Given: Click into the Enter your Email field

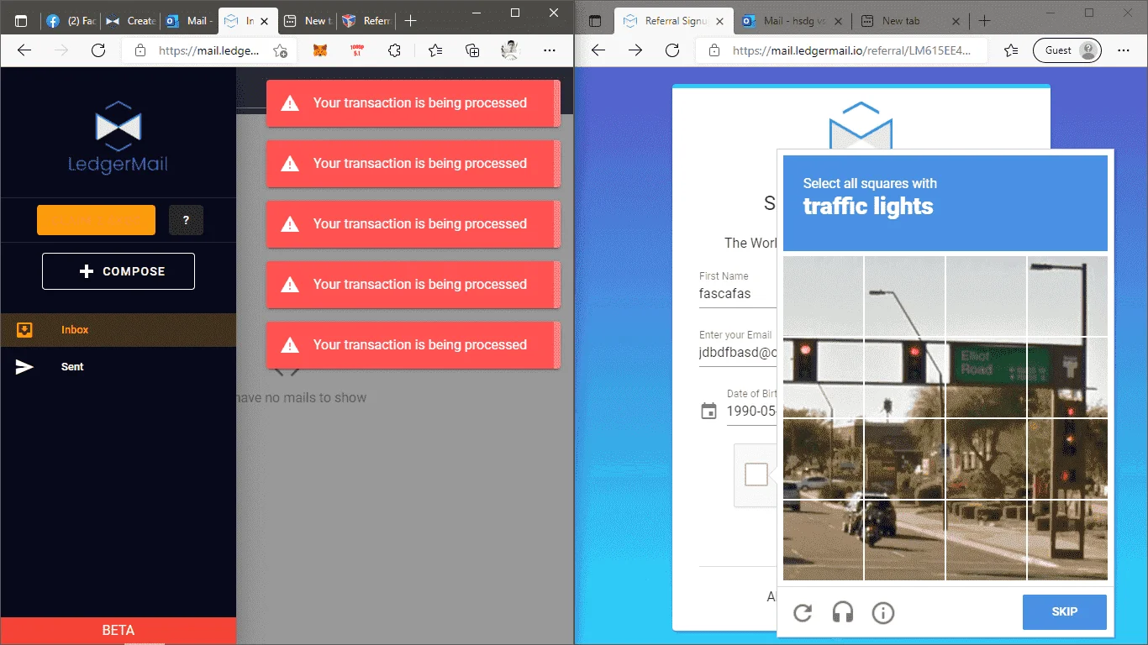Looking at the screenshot, I should pos(738,353).
